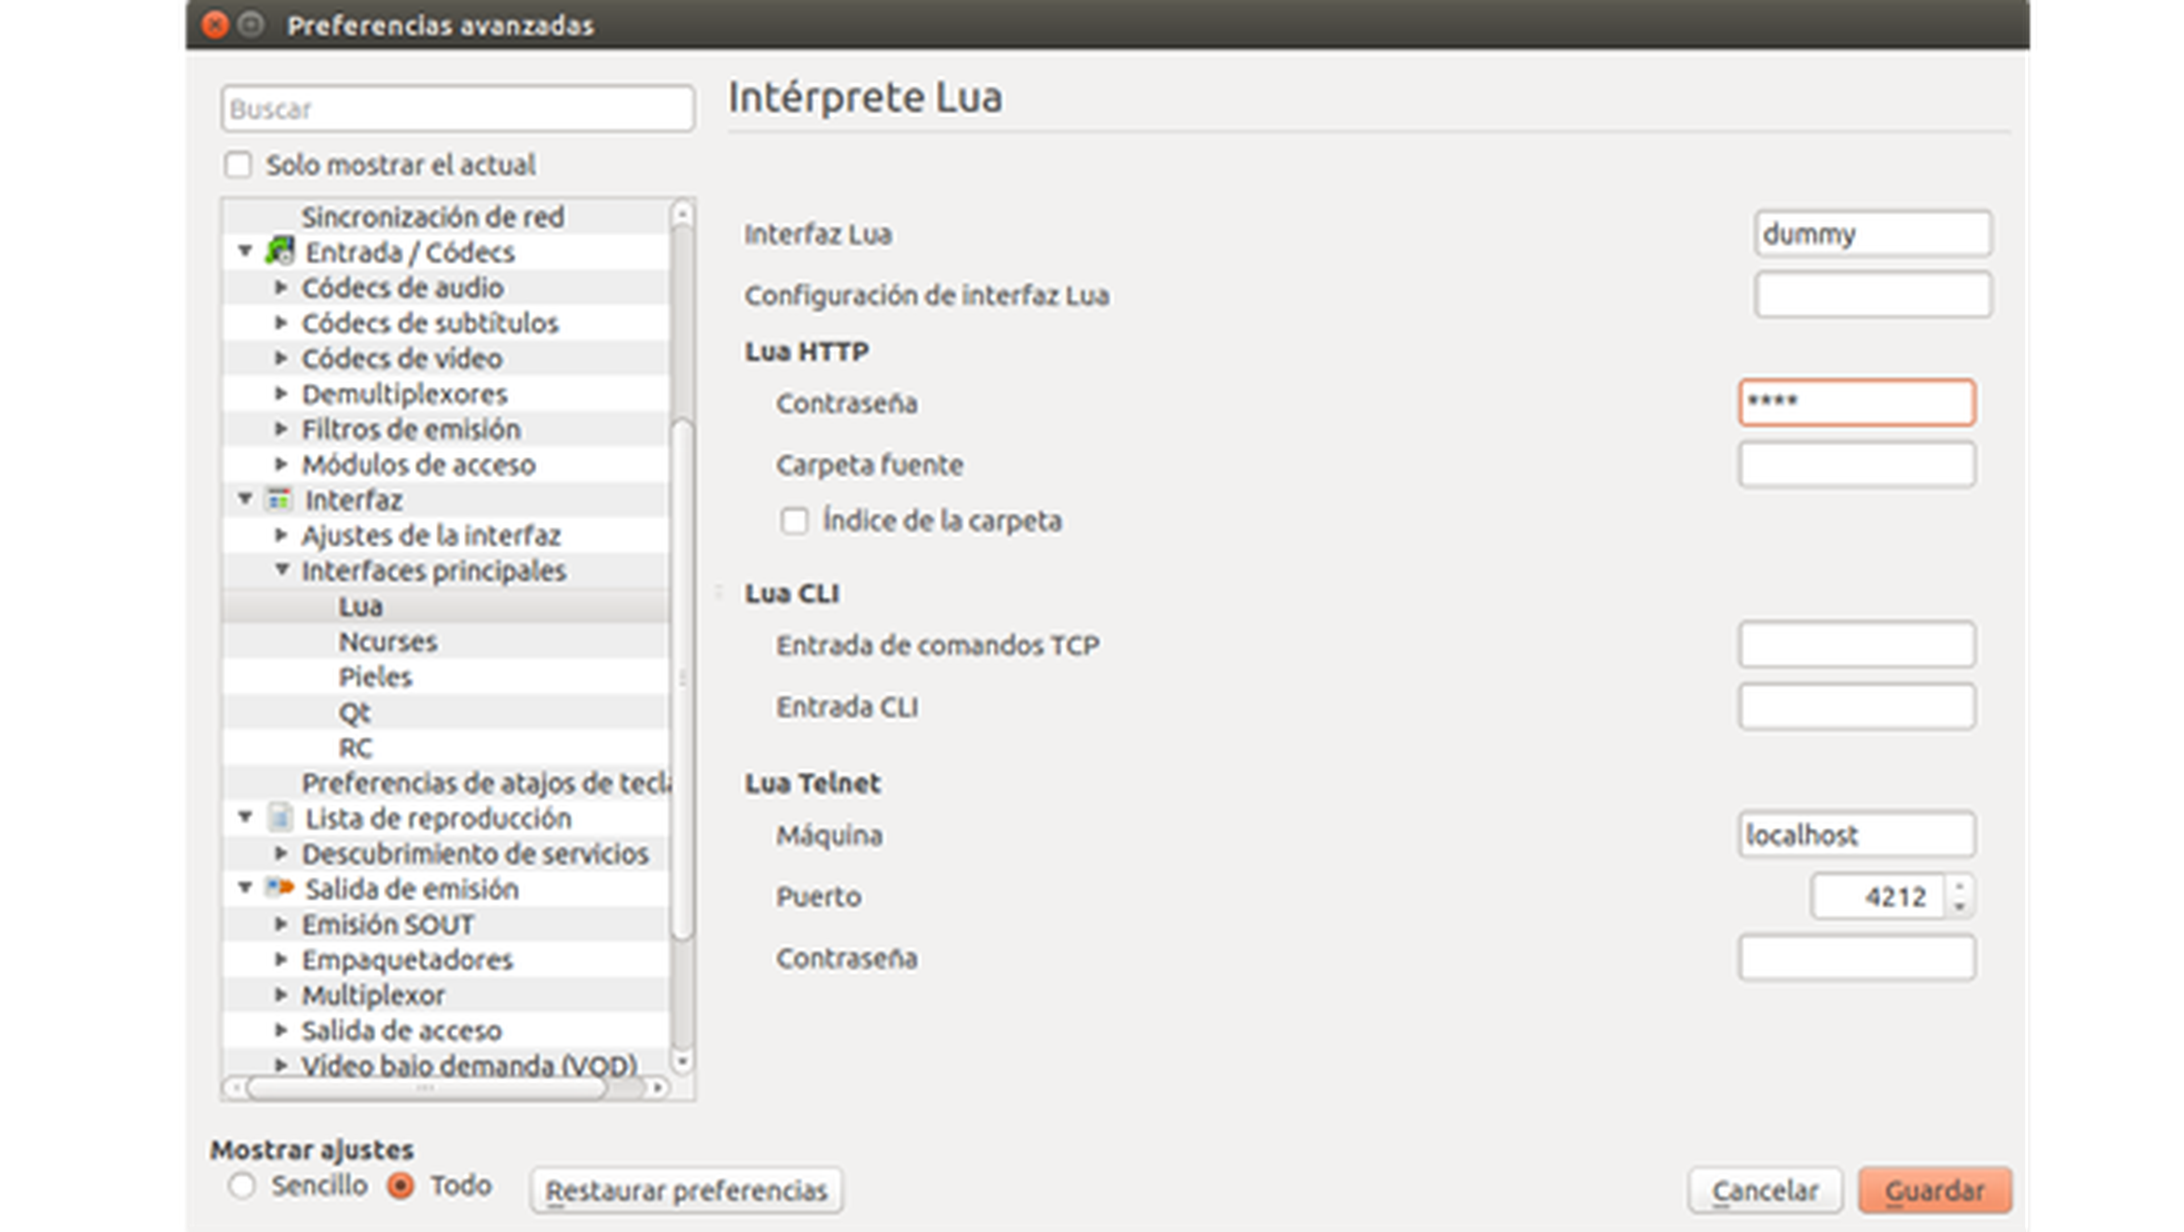Click Restaurar preferencias button
This screenshot has height=1232, width=2184.
pyautogui.click(x=686, y=1190)
